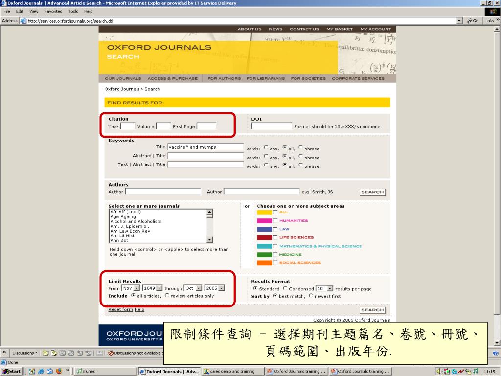The height and width of the screenshot is (376, 501).
Task: Click the bottom SEARCH button
Action: tap(372, 310)
